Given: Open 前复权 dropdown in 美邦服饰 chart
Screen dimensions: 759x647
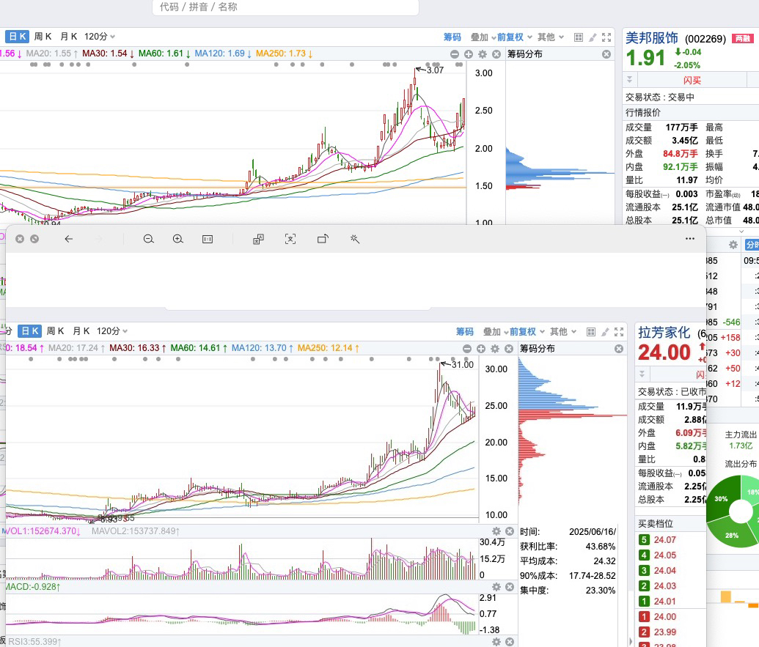Looking at the screenshot, I should tap(515, 37).
